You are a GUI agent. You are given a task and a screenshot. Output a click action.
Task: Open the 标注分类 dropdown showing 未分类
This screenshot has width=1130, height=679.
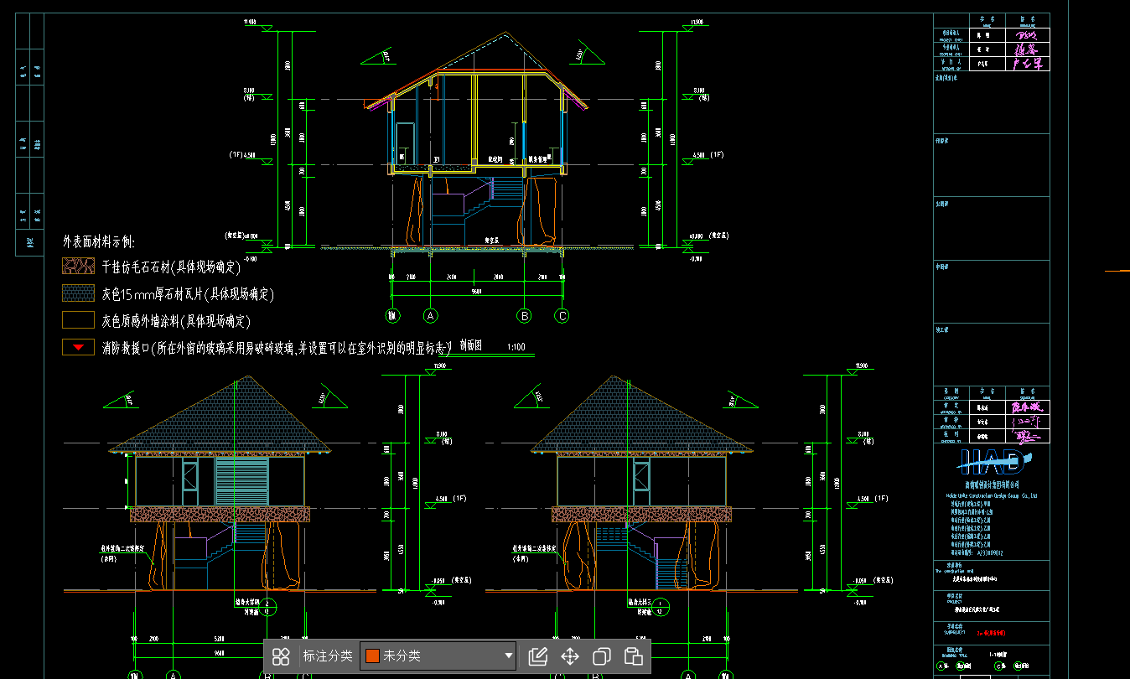pos(438,656)
